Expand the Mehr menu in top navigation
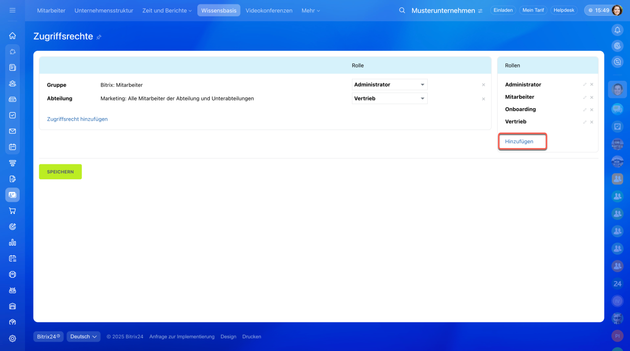This screenshot has width=630, height=351. [310, 10]
